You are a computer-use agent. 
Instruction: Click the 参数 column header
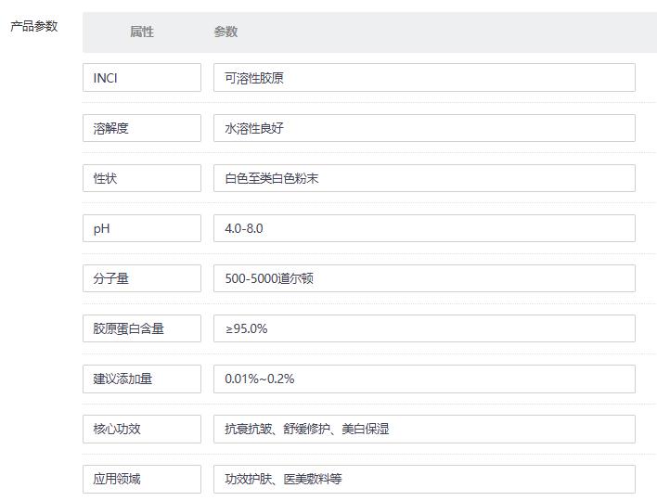[x=225, y=32]
